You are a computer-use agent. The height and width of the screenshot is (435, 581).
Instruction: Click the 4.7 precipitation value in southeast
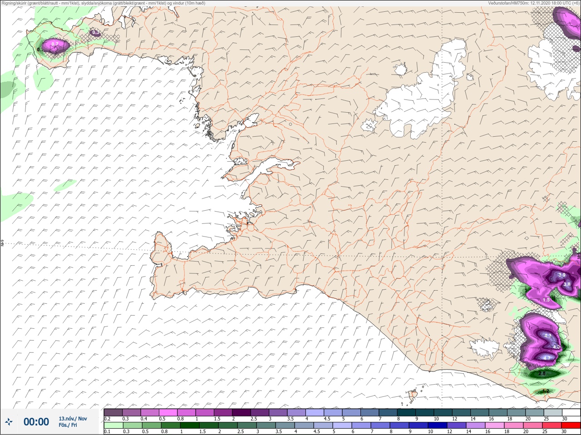tap(547, 358)
